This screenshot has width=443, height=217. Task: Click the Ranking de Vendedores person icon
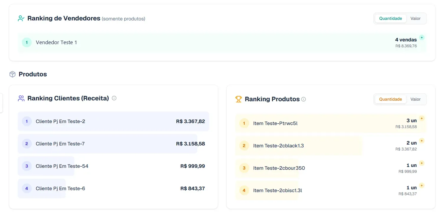click(21, 19)
